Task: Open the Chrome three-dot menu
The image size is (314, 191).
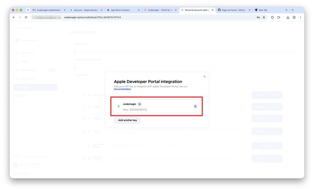Action: 300,17
